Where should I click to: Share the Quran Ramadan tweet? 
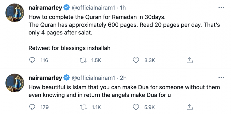tap(190, 60)
